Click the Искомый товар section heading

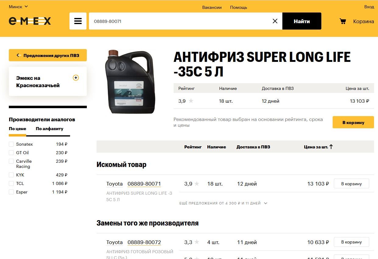click(122, 165)
